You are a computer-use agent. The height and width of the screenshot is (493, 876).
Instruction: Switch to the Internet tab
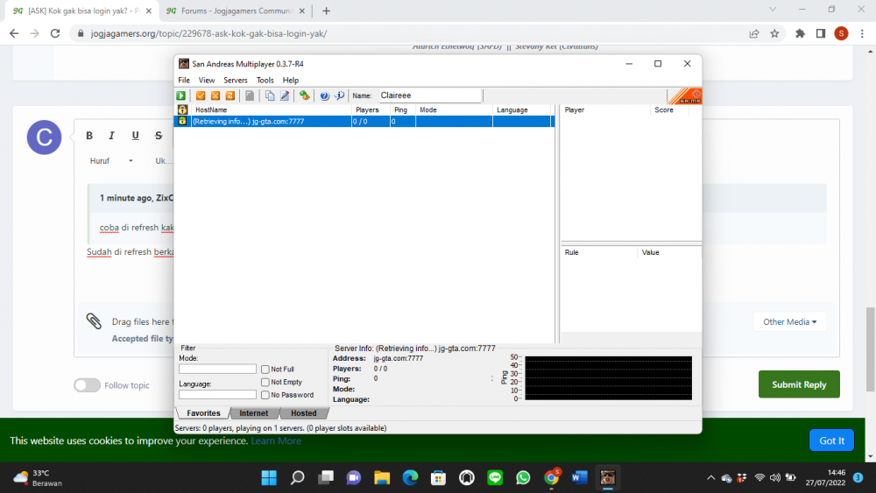click(254, 413)
